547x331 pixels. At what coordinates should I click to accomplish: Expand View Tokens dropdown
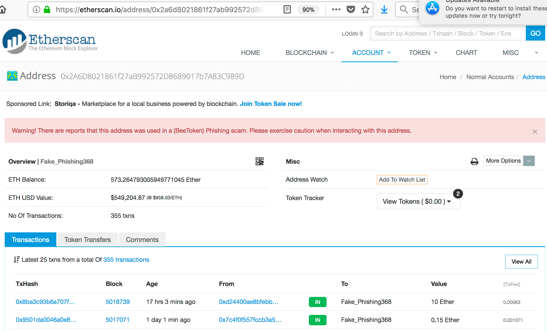click(x=418, y=201)
